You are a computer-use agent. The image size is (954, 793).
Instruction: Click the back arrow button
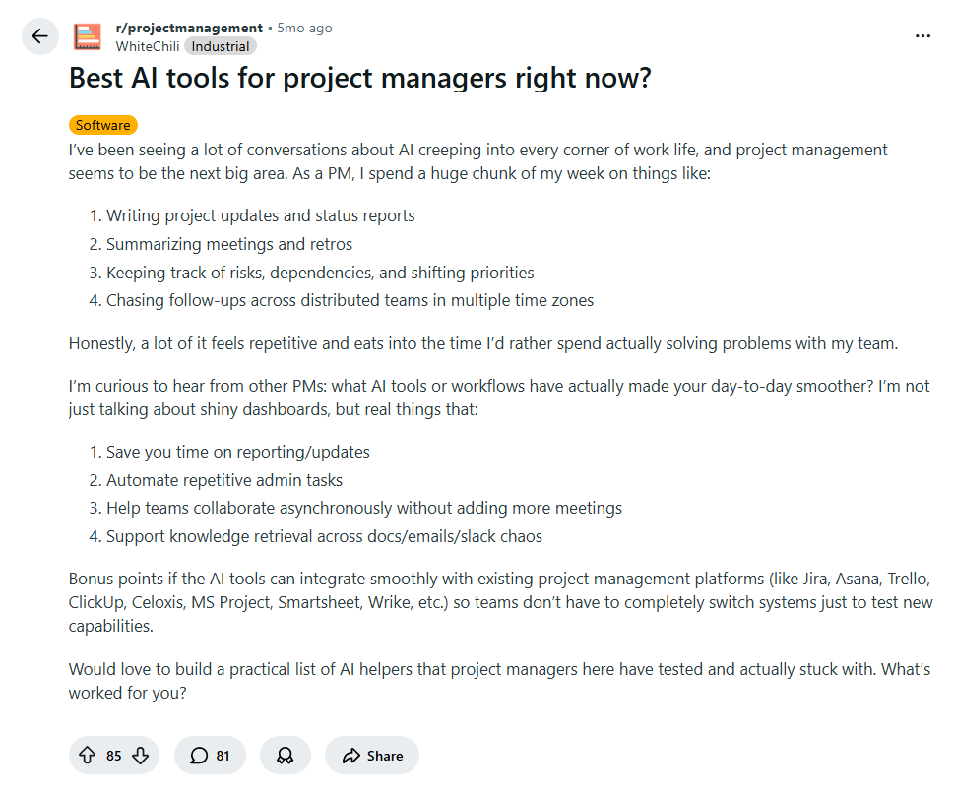pos(39,36)
